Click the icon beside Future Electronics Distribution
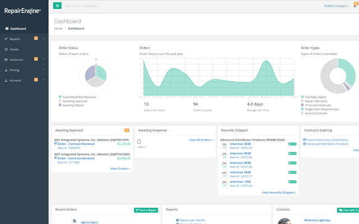The image size is (359, 224). (x=305, y=139)
